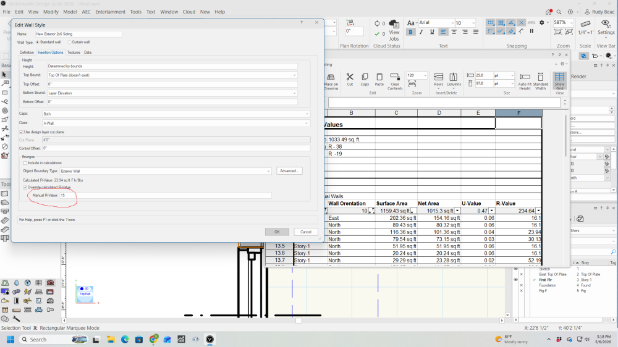This screenshot has width=618, height=347.
Task: Toggle Underline text formatting
Action: [432, 32]
